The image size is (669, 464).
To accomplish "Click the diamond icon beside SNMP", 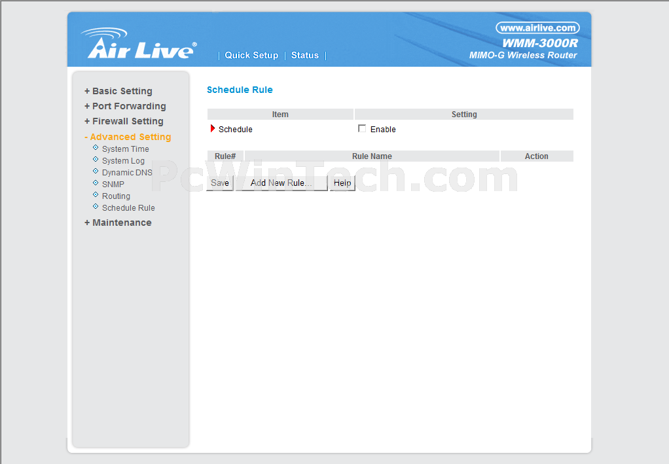I will tap(96, 183).
